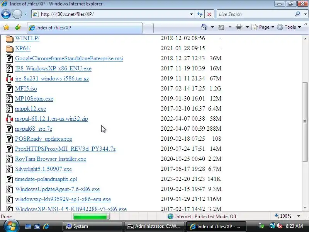
Task: Click the compressed archive icon beside jre-8u231
Action: tap(9, 79)
